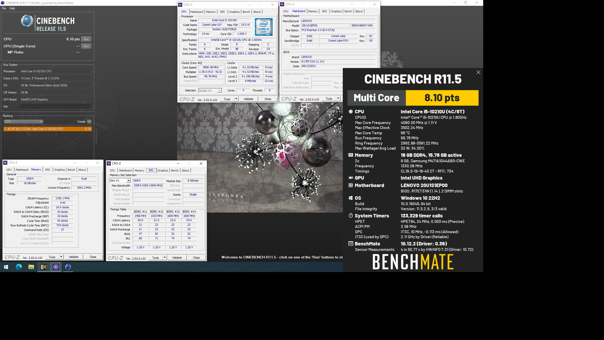Open Tools arrow in Mainboard CPU-Z window
This screenshot has width=604, height=340.
tap(338, 98)
